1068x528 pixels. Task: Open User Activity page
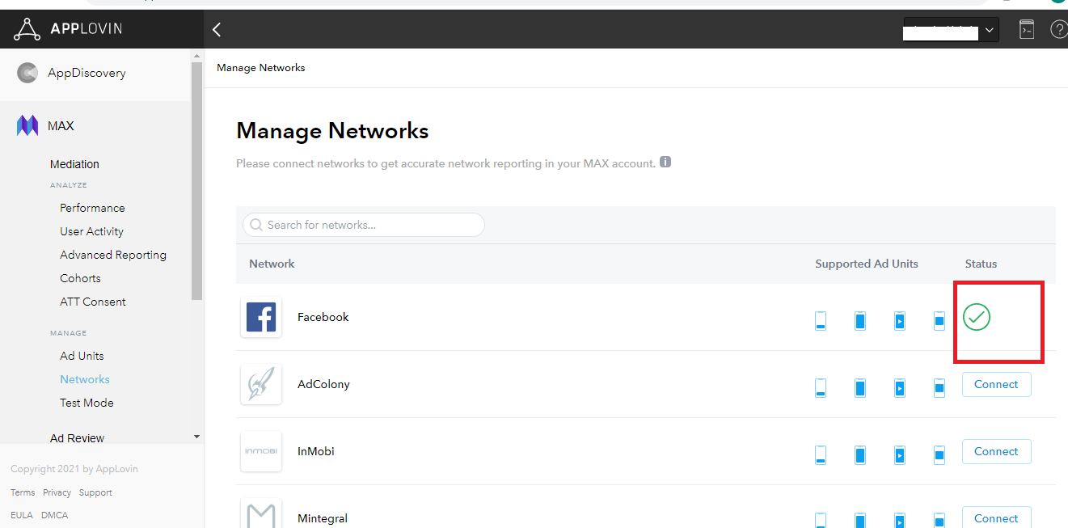[x=91, y=231]
